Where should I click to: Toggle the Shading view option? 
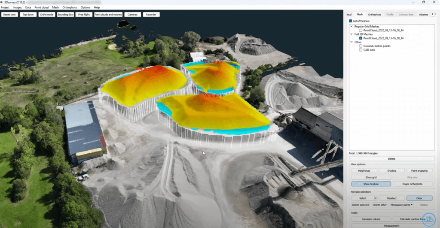(x=392, y=171)
